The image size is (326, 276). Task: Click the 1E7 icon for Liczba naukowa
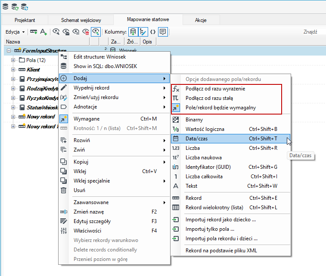176,158
